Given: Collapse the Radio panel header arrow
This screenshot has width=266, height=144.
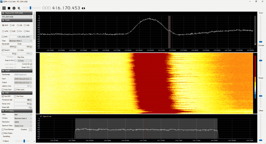Looking at the screenshot, I should point(3,20).
